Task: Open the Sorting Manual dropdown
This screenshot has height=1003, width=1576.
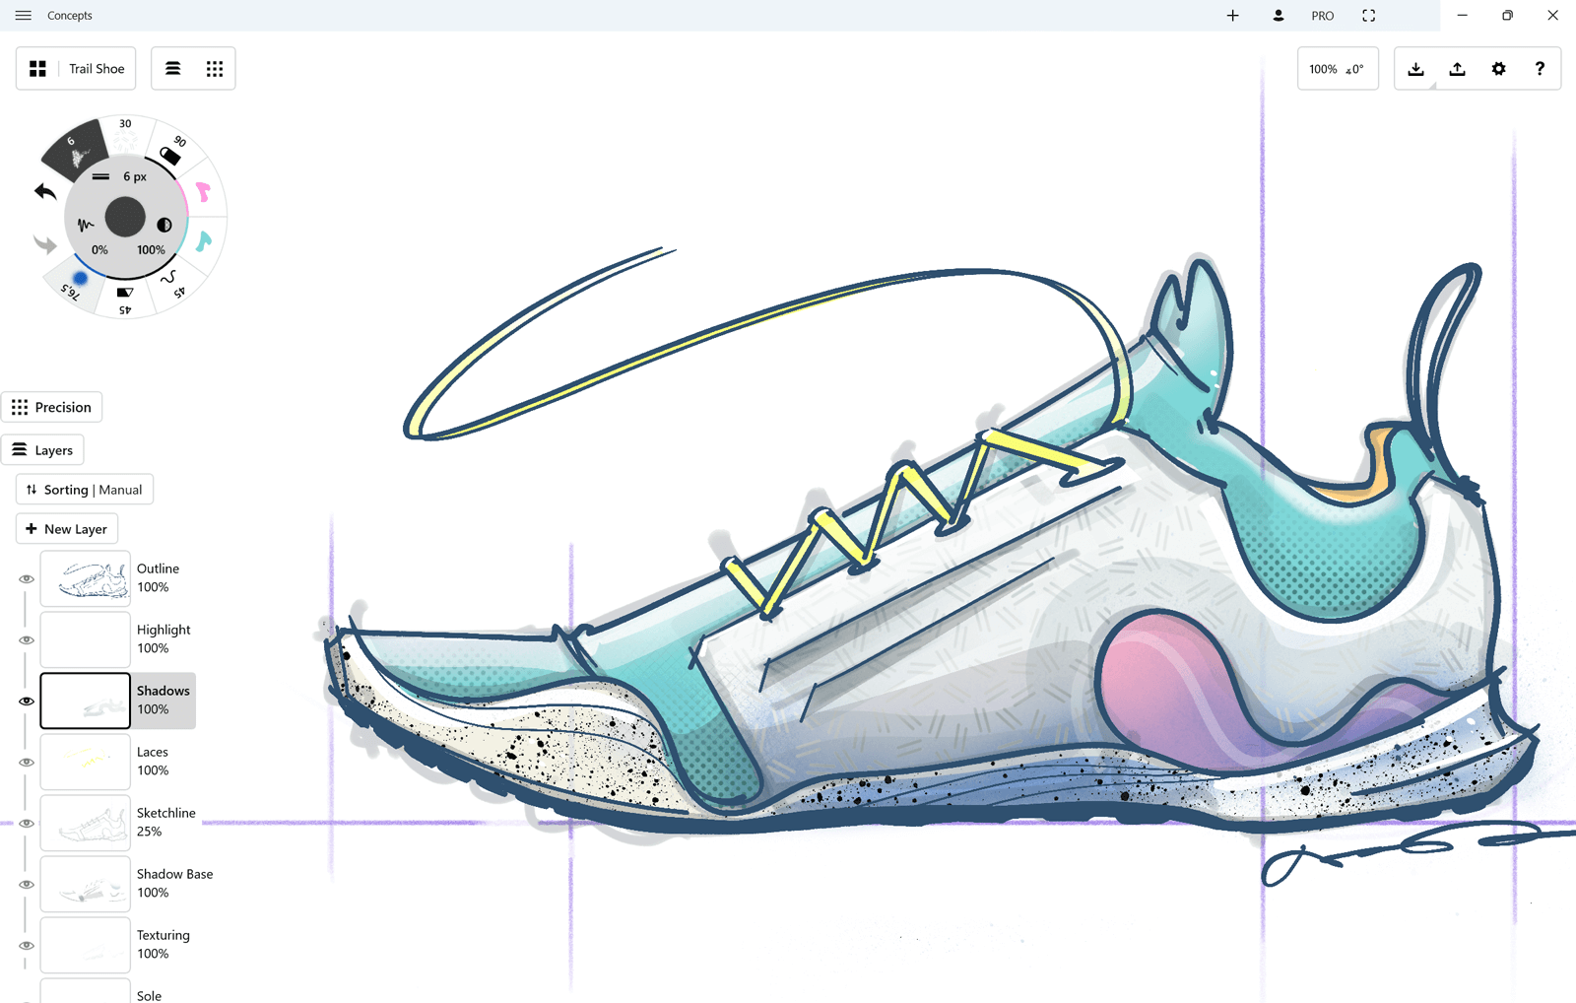Action: pyautogui.click(x=85, y=490)
